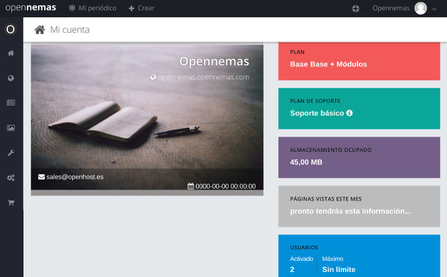The width and height of the screenshot is (447, 277).
Task: Click the Sin límite maximum value
Action: [339, 270]
